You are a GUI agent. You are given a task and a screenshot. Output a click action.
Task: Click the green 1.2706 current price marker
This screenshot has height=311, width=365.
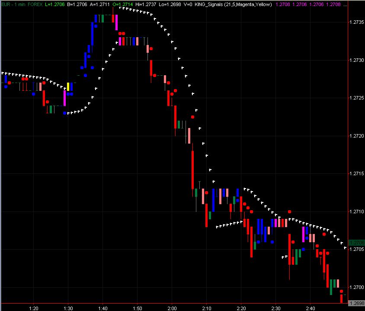[356, 243]
